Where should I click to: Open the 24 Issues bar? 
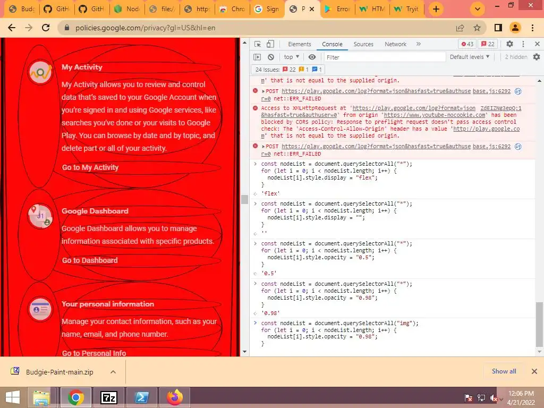(288, 70)
